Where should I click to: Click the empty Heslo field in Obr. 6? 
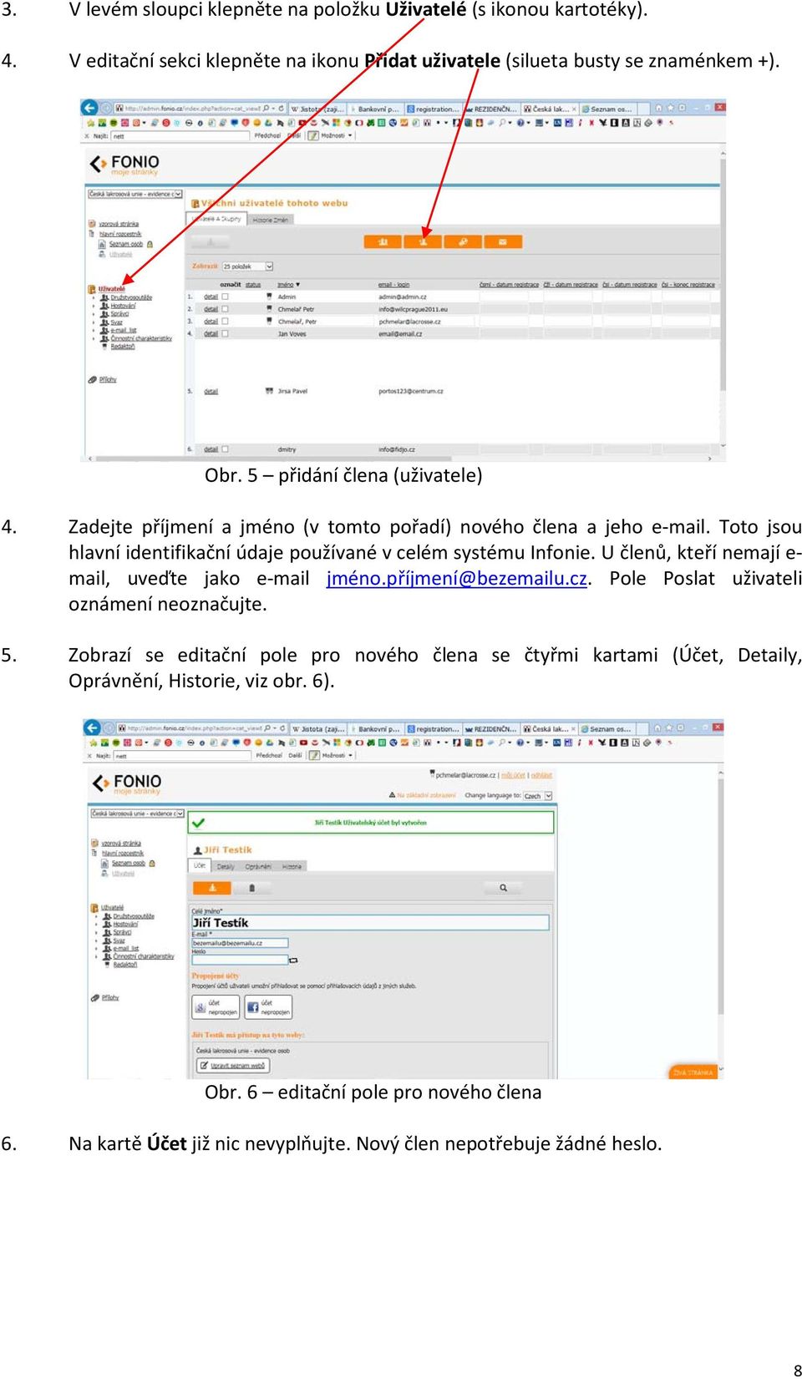click(x=240, y=960)
